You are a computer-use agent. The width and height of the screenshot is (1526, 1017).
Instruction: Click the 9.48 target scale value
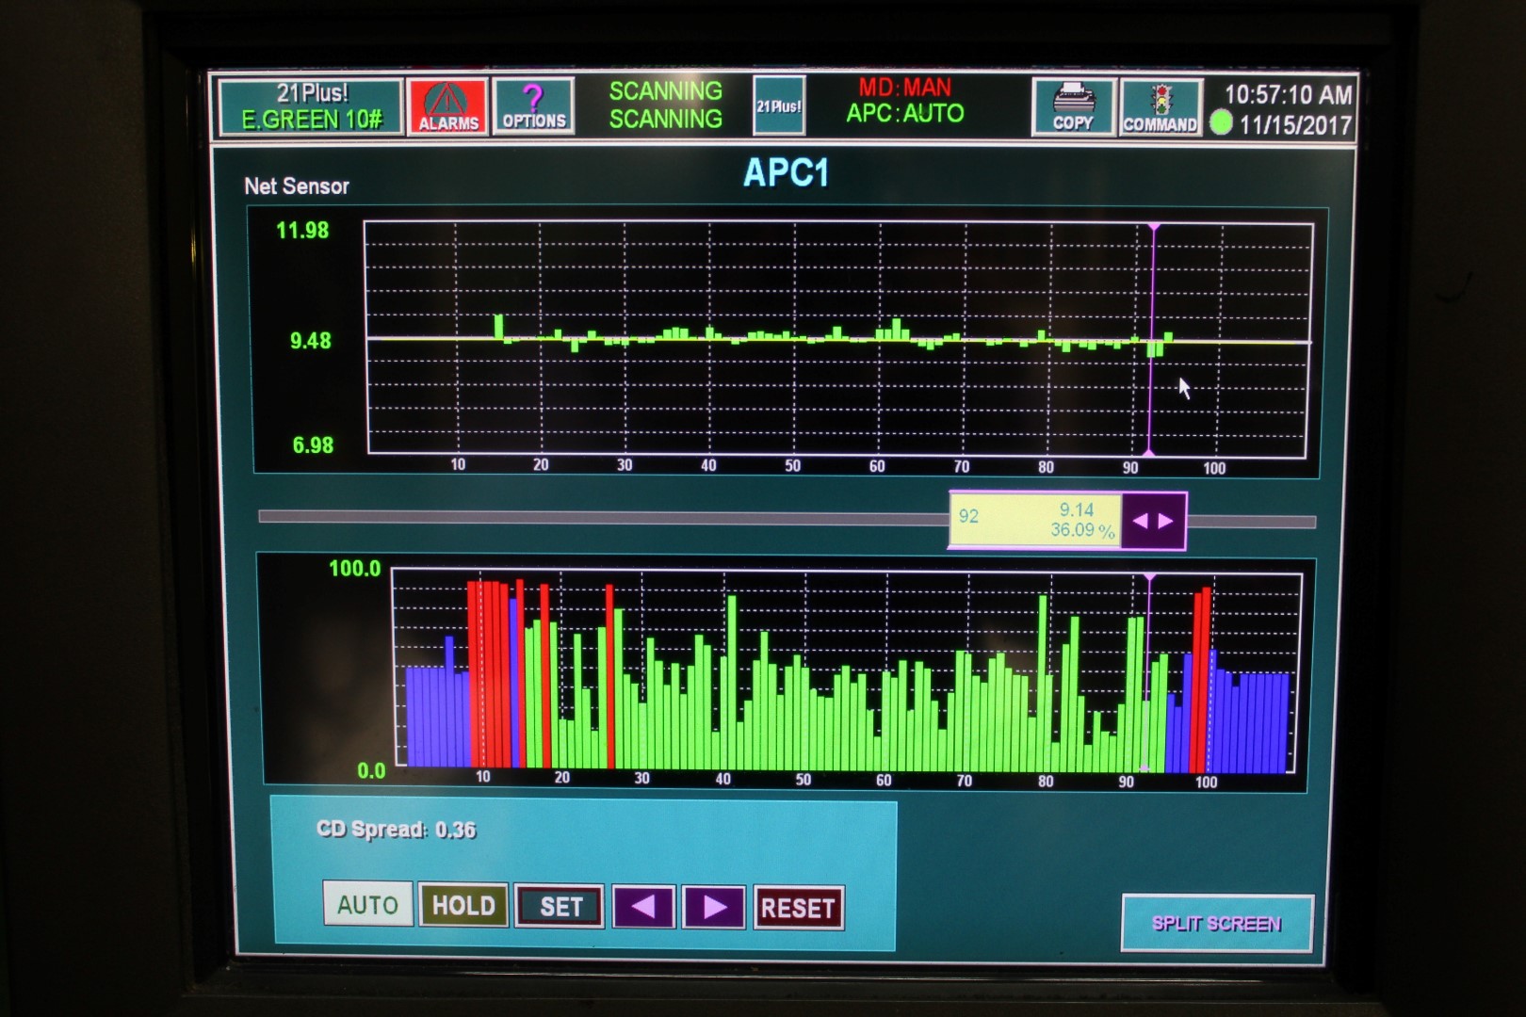pyautogui.click(x=311, y=341)
